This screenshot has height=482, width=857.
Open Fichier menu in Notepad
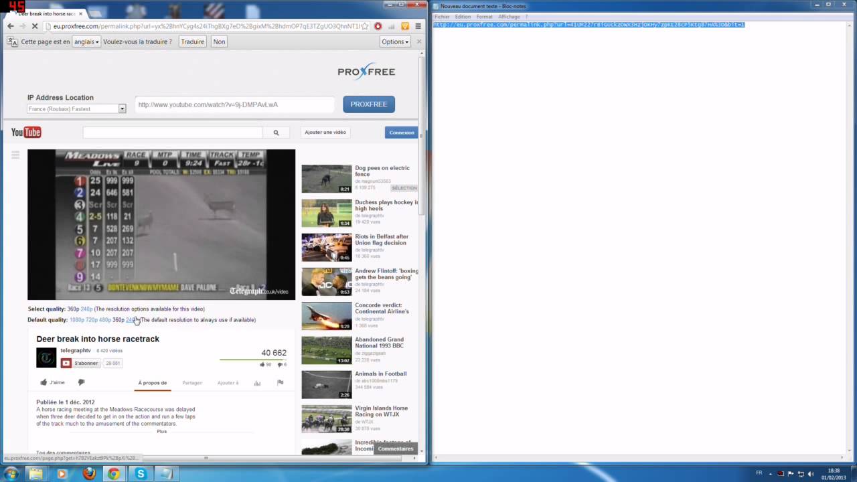click(442, 16)
